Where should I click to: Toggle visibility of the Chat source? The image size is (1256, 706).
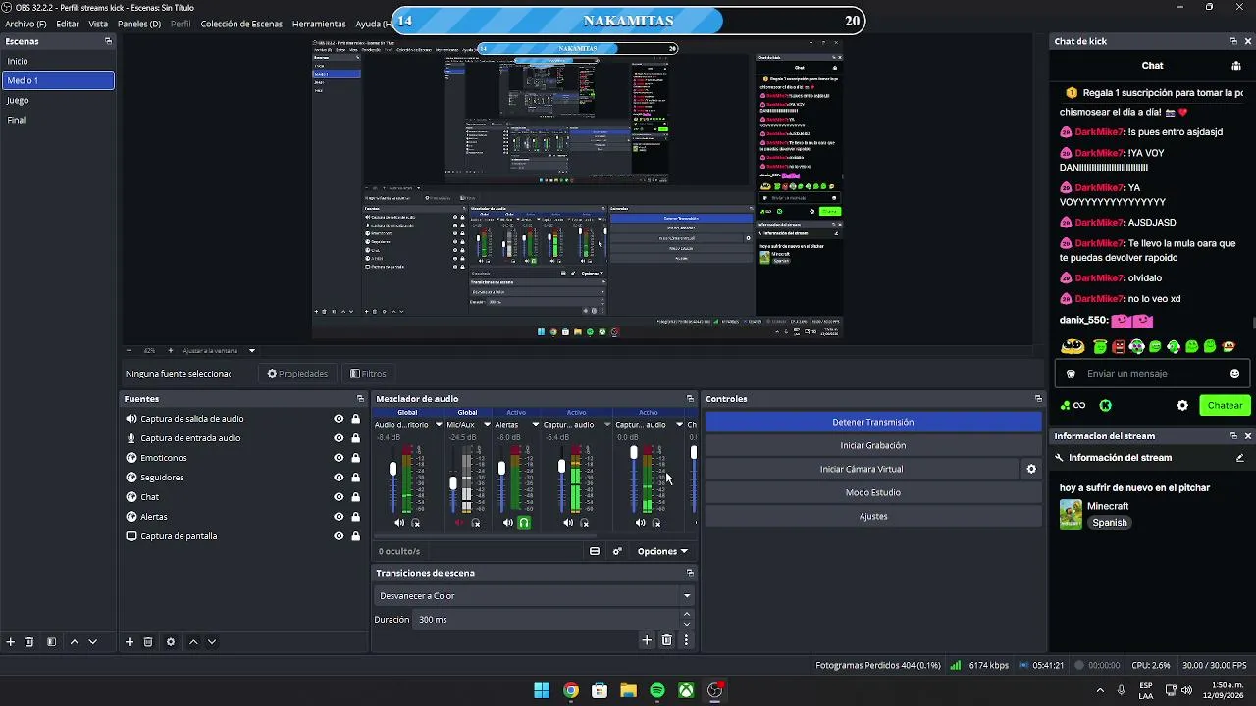[339, 497]
